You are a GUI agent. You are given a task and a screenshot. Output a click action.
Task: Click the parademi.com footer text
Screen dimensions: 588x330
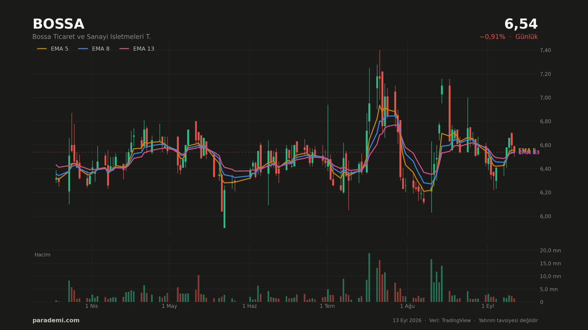[x=56, y=320]
